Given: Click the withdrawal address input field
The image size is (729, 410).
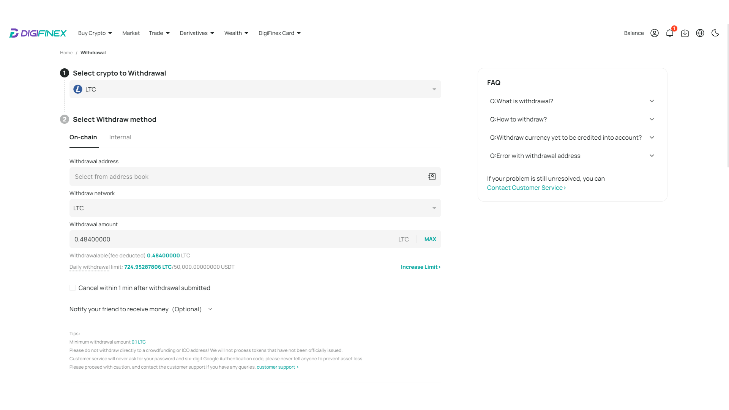Looking at the screenshot, I should tap(255, 176).
